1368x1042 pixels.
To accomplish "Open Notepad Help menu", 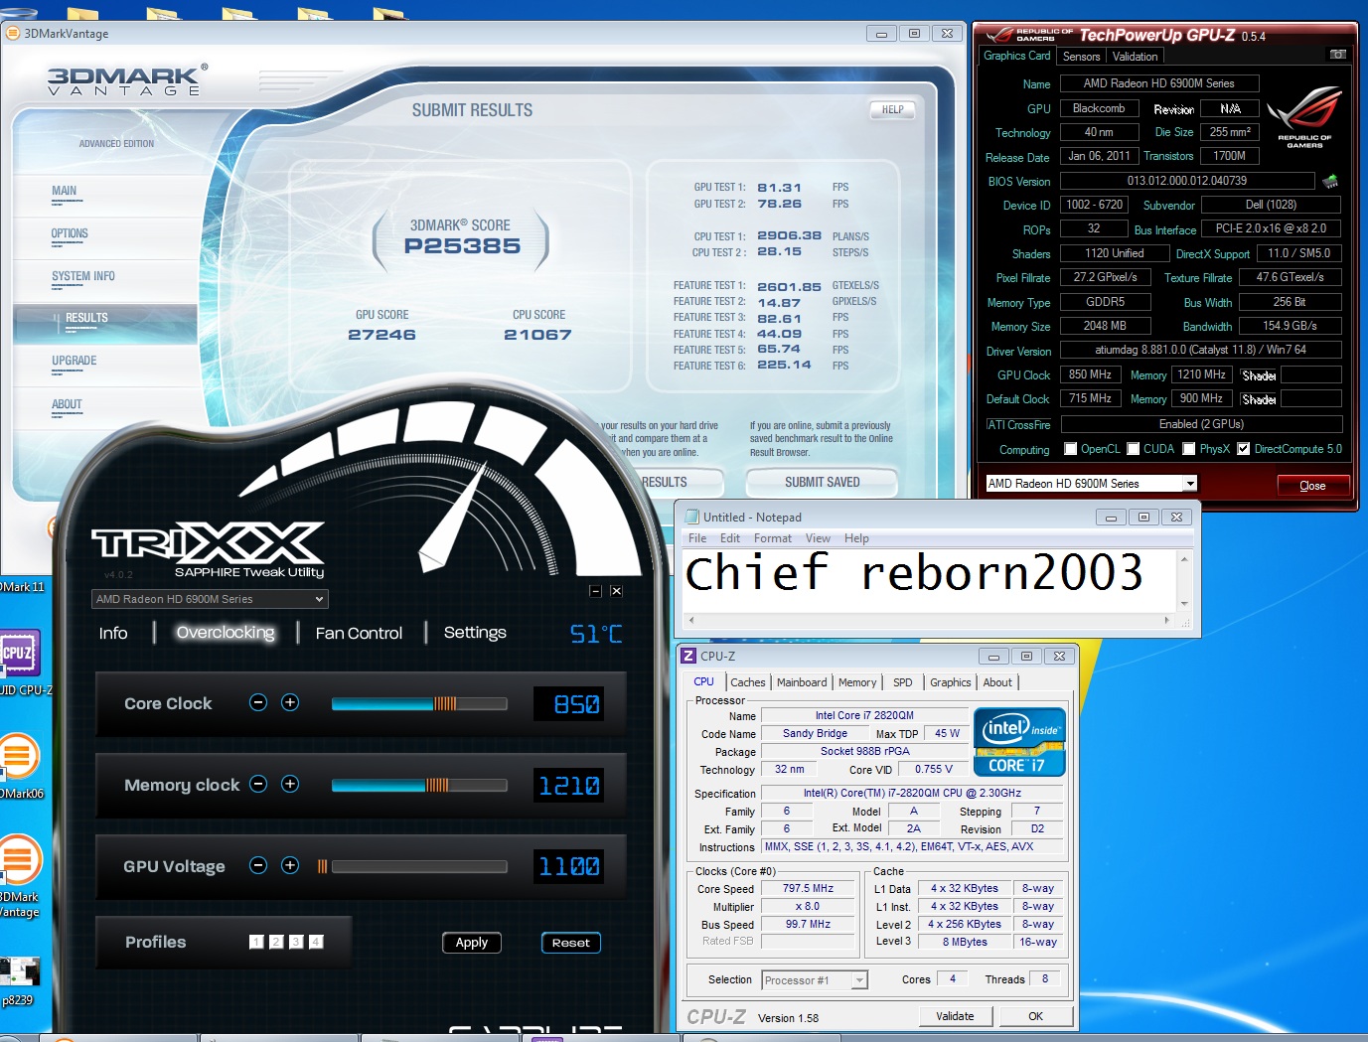I will pyautogui.click(x=856, y=538).
